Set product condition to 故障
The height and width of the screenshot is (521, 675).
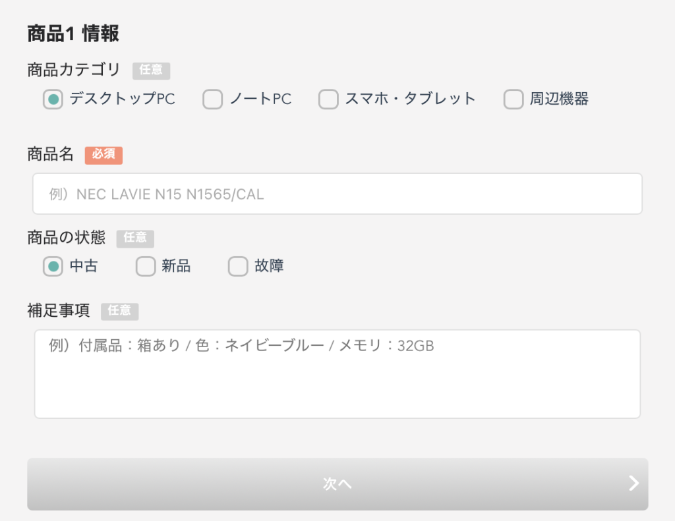(238, 267)
